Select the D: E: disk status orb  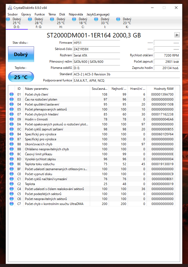[8, 19]
